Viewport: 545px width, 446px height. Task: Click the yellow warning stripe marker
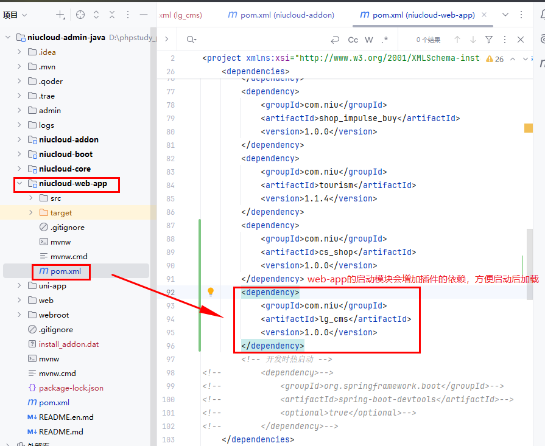[528, 128]
